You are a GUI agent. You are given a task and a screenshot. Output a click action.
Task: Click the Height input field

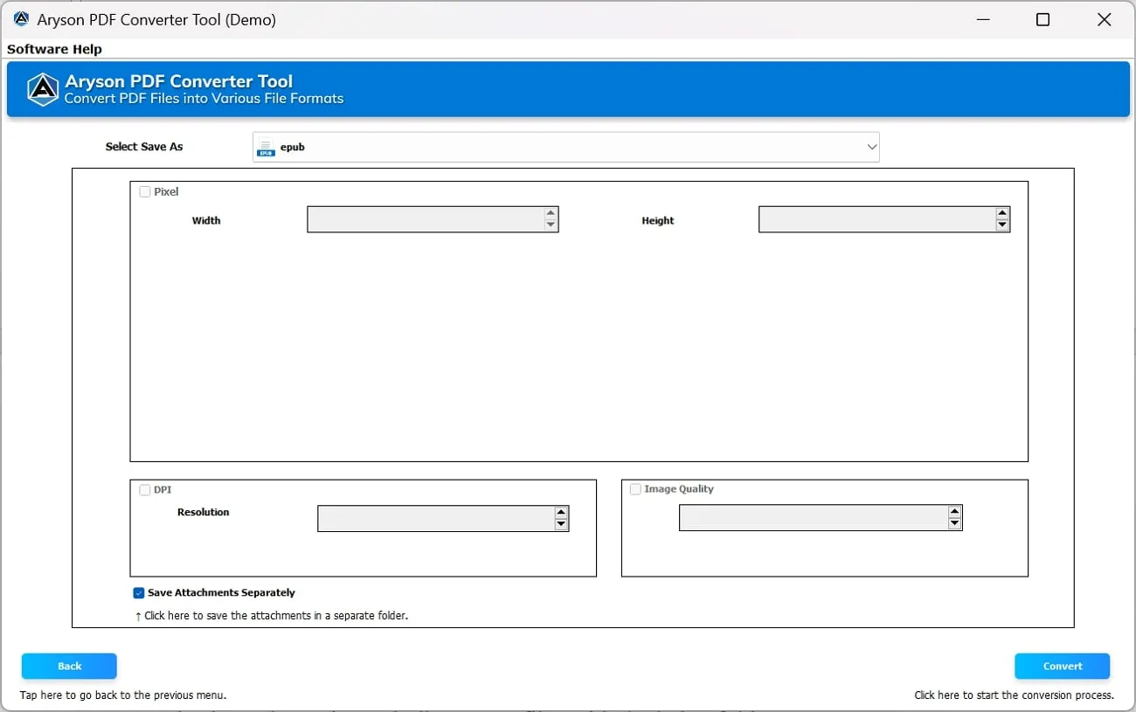(x=878, y=219)
